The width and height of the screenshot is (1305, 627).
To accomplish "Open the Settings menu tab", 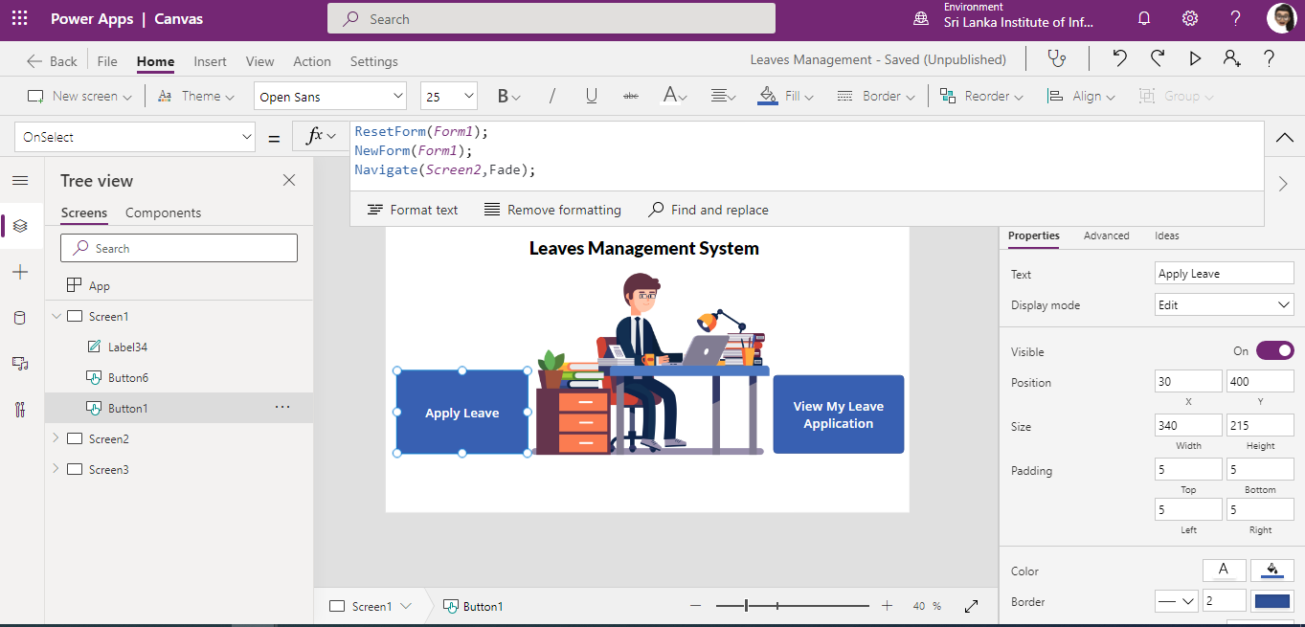I will tap(373, 61).
